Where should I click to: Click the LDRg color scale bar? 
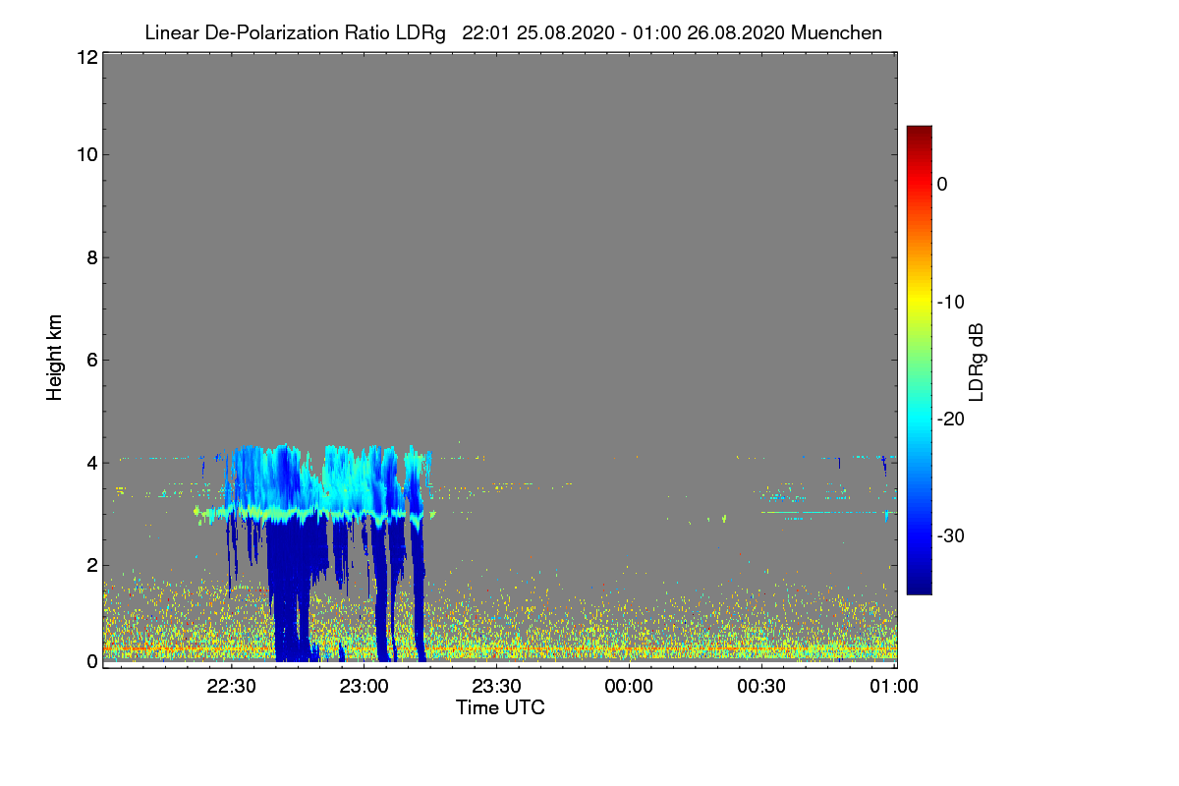[919, 360]
